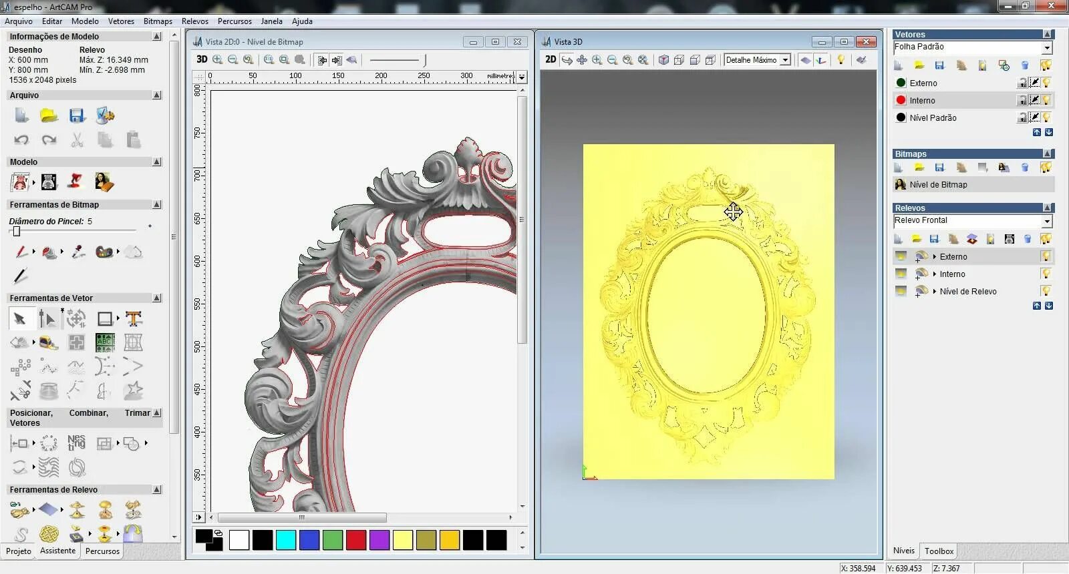Click the Mona Lisa model icon

104,182
